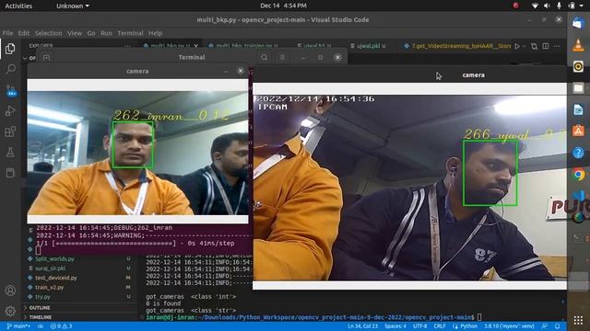Screen dimensions: 590x331
Task: Click the new tab icon in Terminal window
Action: [x=46, y=58]
